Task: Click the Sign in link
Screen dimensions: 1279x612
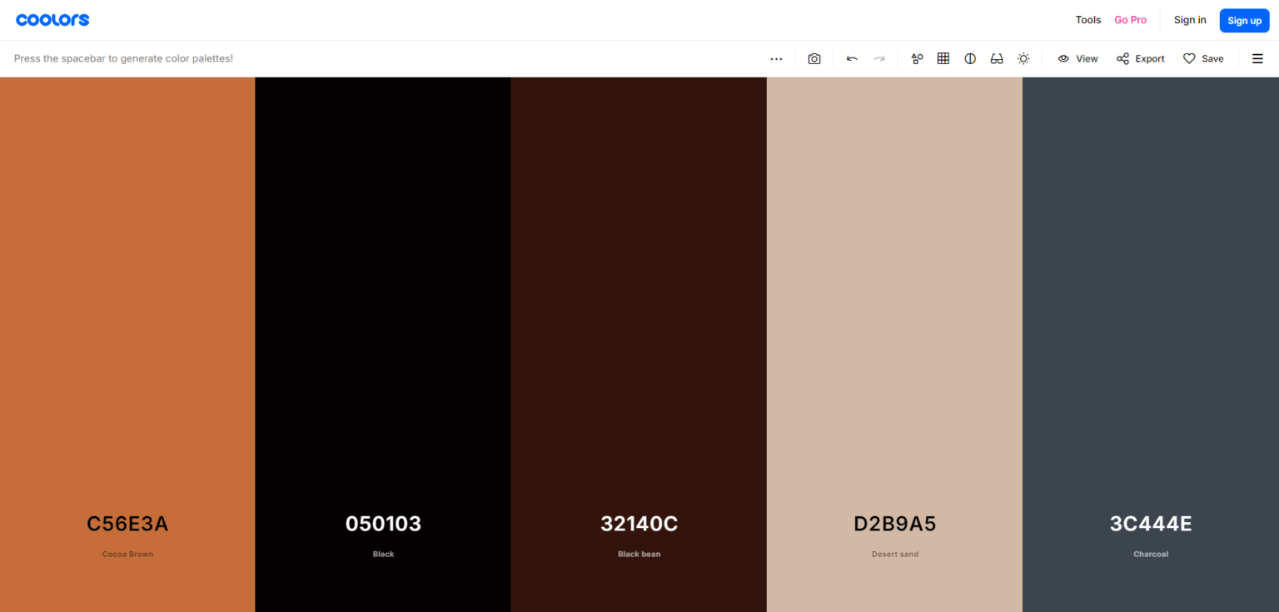Action: (1189, 19)
